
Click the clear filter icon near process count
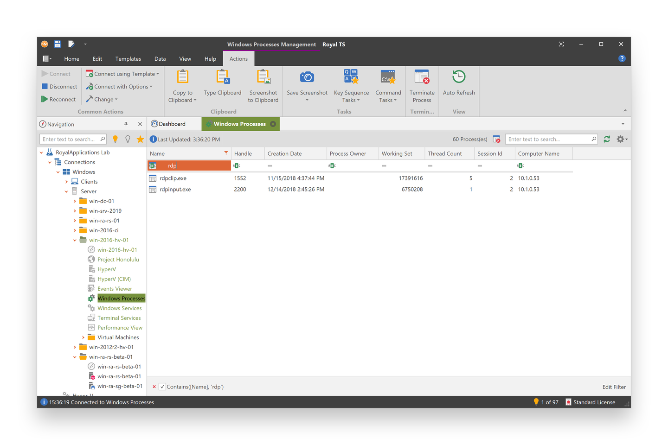[496, 139]
